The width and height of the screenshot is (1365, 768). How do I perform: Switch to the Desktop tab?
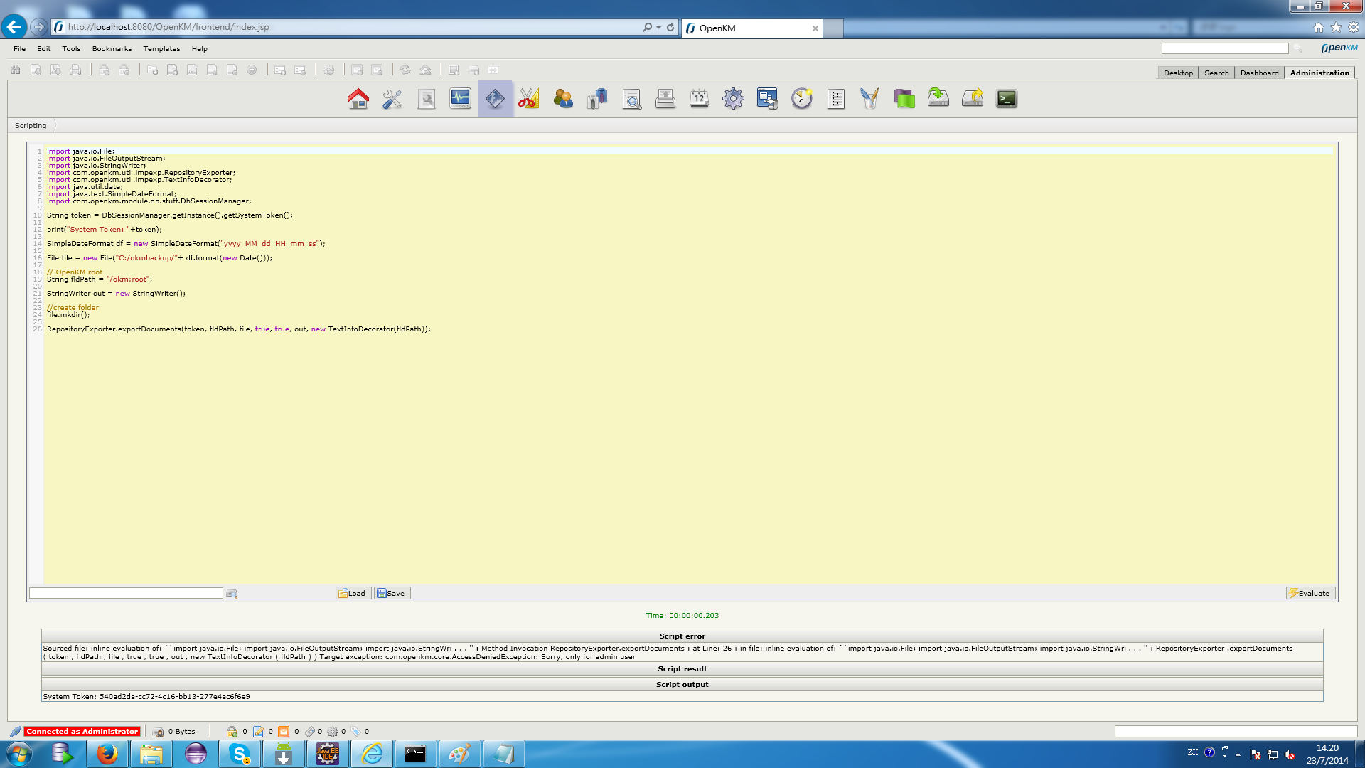pos(1178,73)
